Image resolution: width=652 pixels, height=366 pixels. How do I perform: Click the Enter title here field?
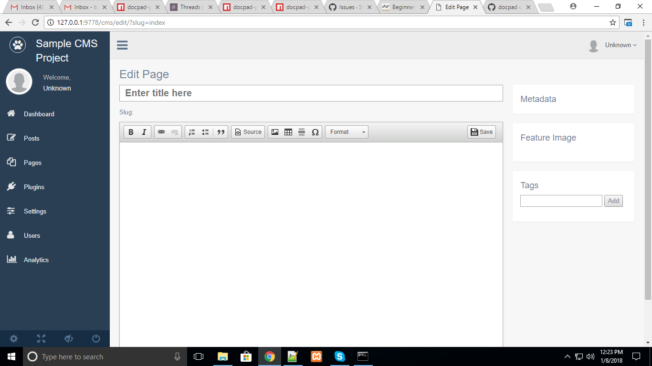[311, 93]
